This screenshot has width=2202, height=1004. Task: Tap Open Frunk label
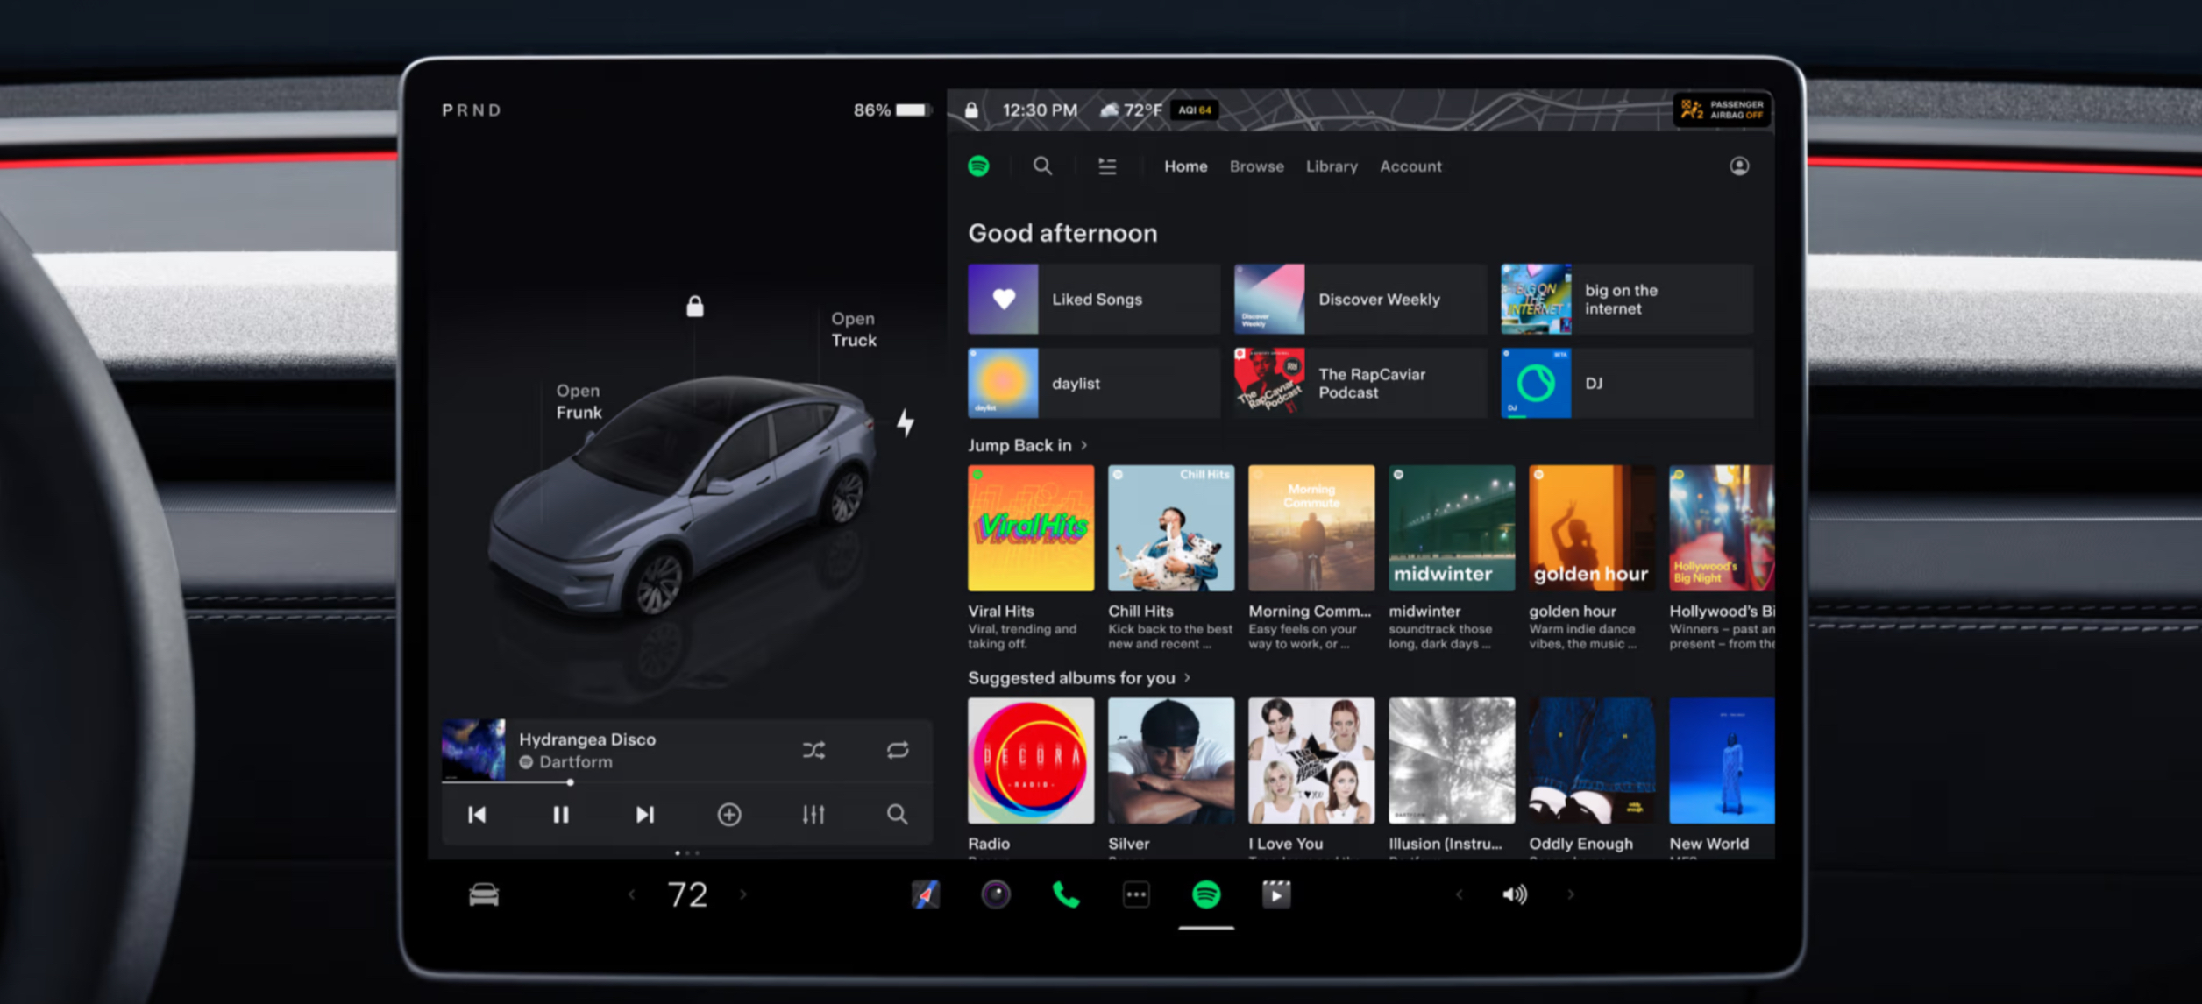(x=579, y=401)
